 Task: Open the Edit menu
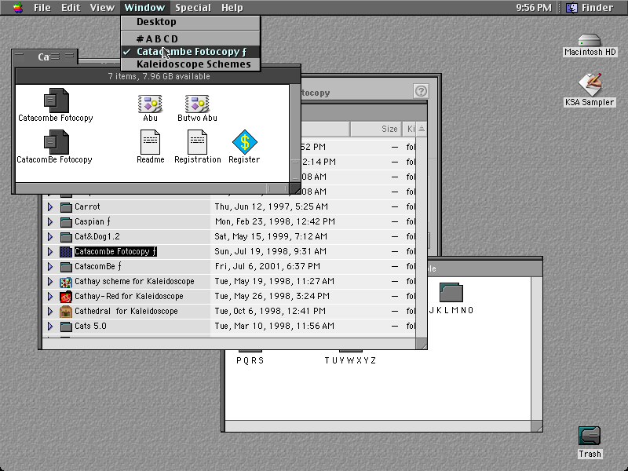71,8
